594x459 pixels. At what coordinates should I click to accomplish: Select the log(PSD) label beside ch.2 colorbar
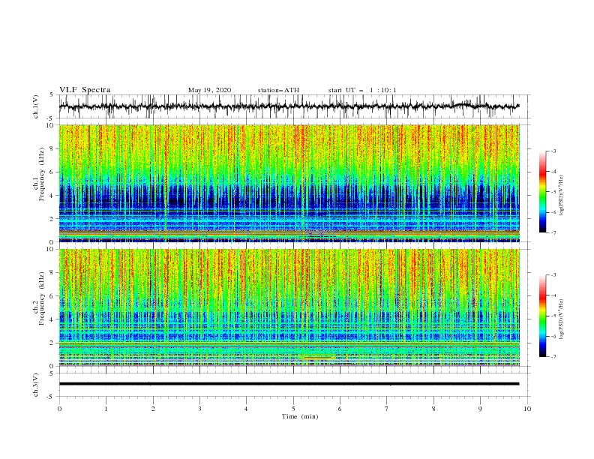tap(562, 319)
